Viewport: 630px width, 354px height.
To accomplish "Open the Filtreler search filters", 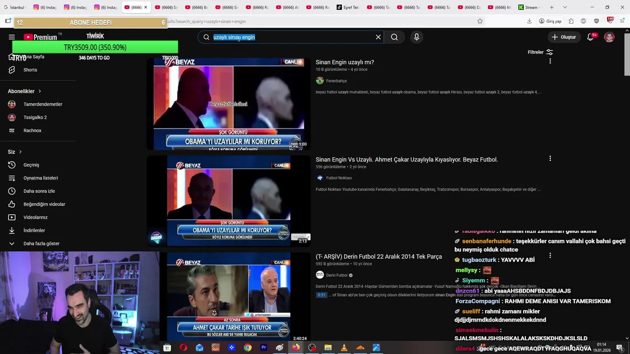I will [540, 52].
